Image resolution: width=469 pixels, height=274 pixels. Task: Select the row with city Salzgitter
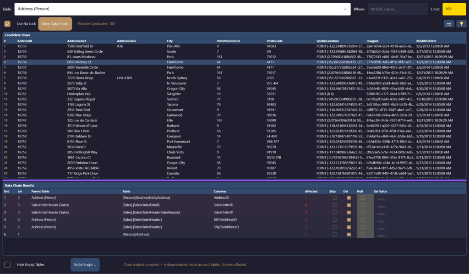[x=234, y=94]
